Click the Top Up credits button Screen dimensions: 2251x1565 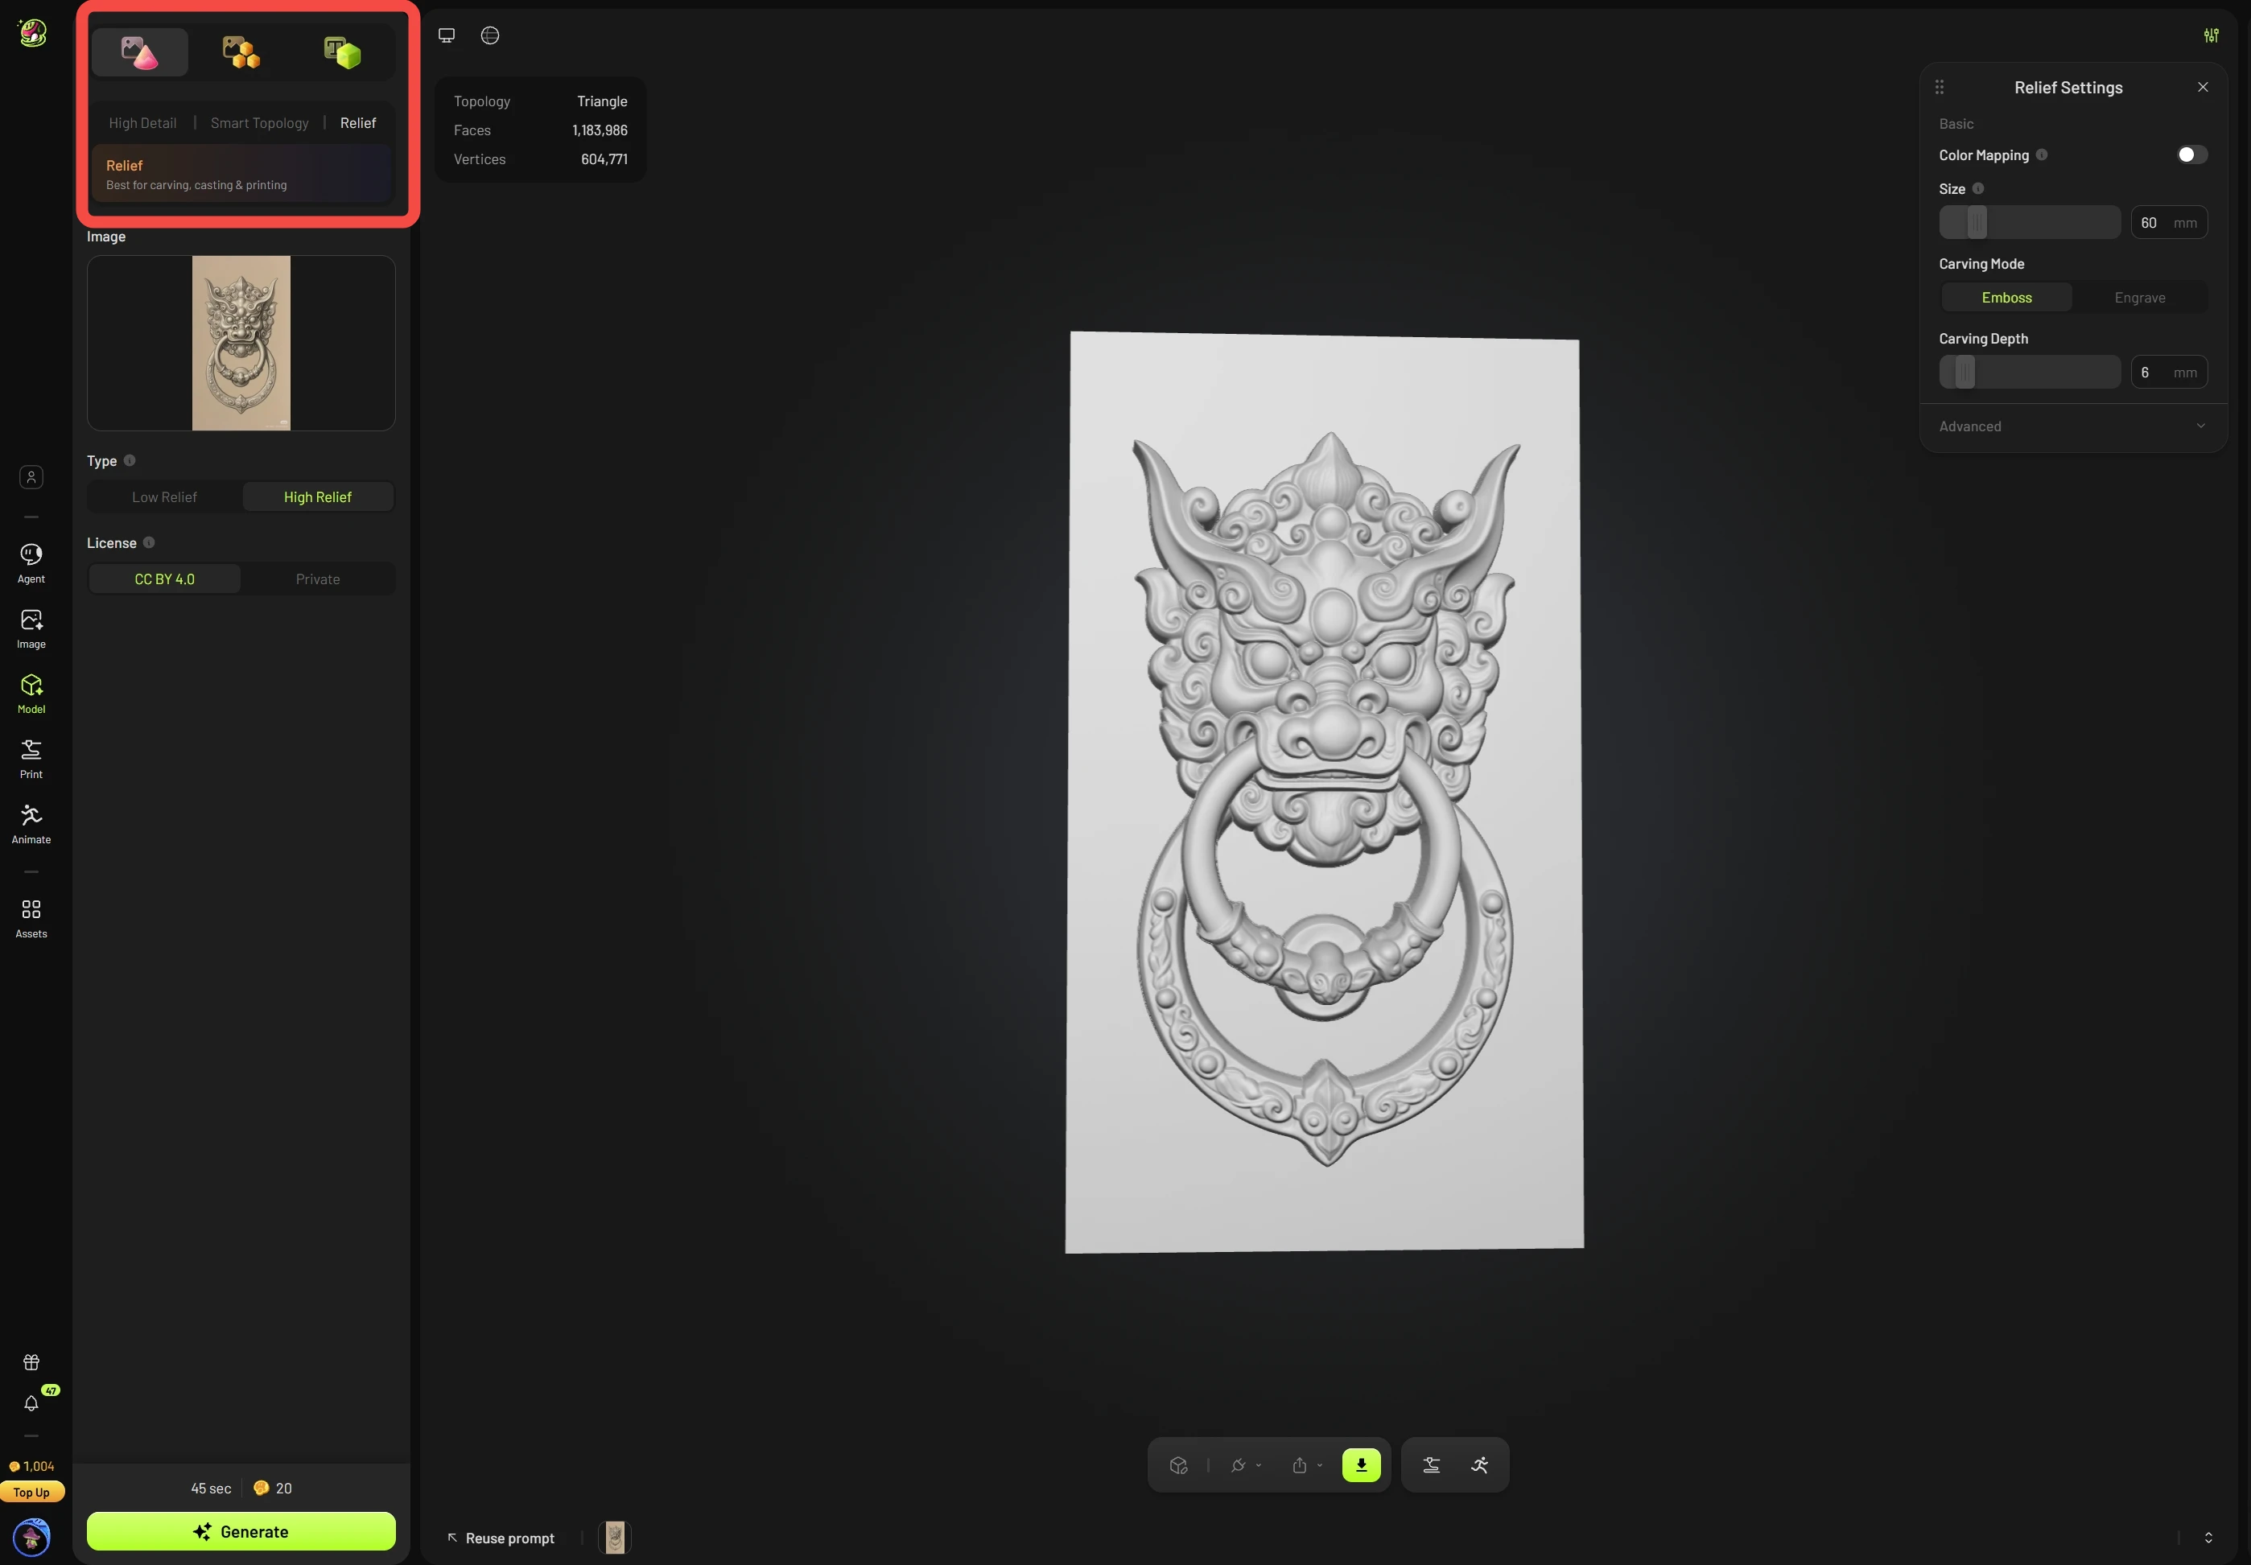pos(31,1493)
